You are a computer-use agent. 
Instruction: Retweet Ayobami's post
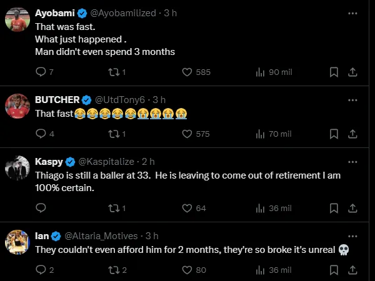(113, 72)
